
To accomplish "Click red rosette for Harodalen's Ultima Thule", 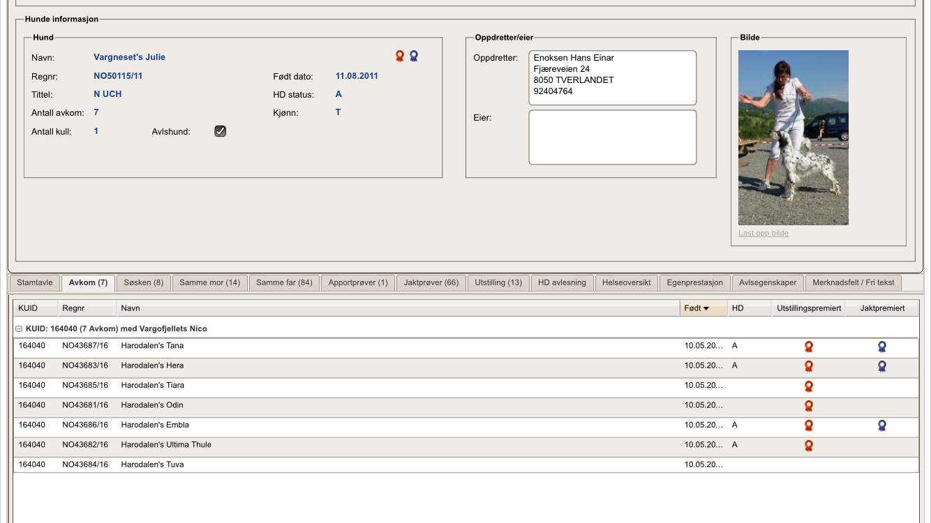I will [x=809, y=445].
